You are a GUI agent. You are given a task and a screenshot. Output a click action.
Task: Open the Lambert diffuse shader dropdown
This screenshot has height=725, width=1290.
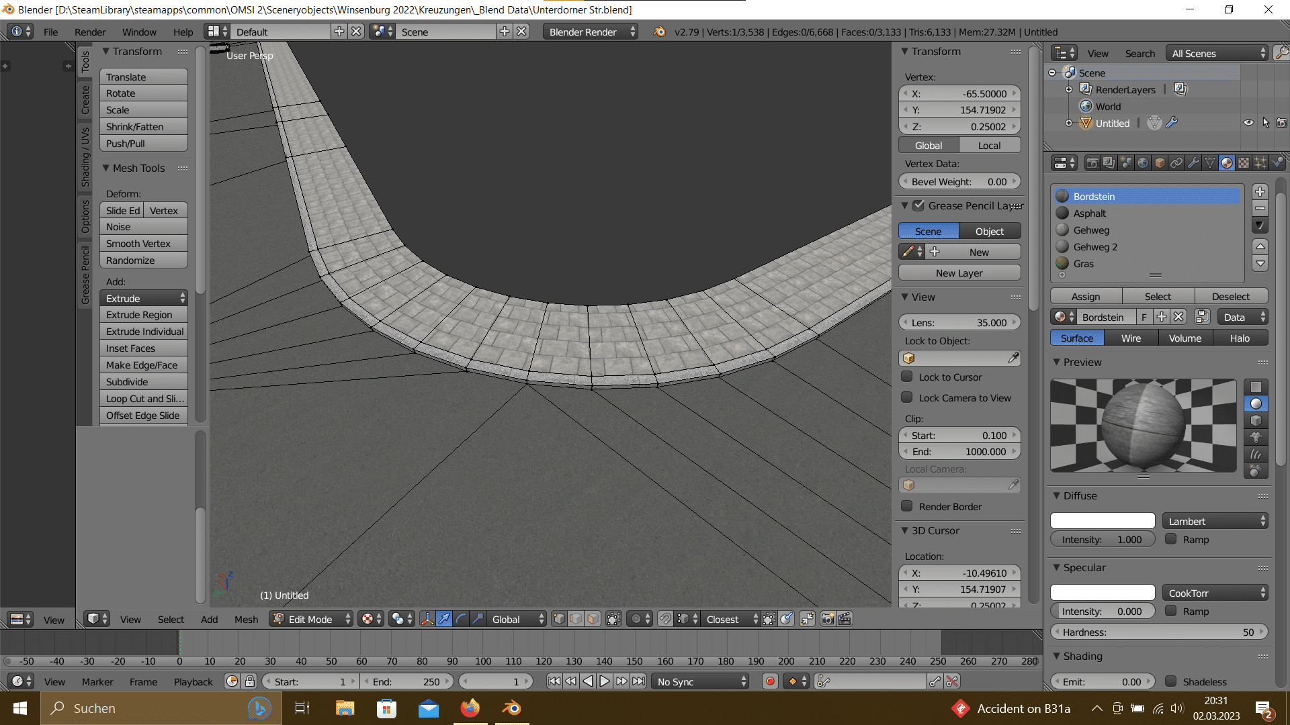pyautogui.click(x=1215, y=521)
